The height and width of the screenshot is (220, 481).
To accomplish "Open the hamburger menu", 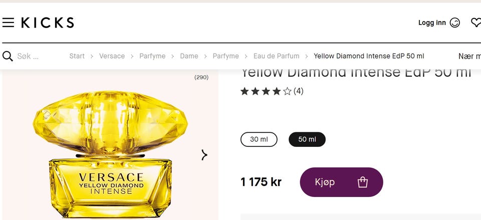I will point(8,23).
